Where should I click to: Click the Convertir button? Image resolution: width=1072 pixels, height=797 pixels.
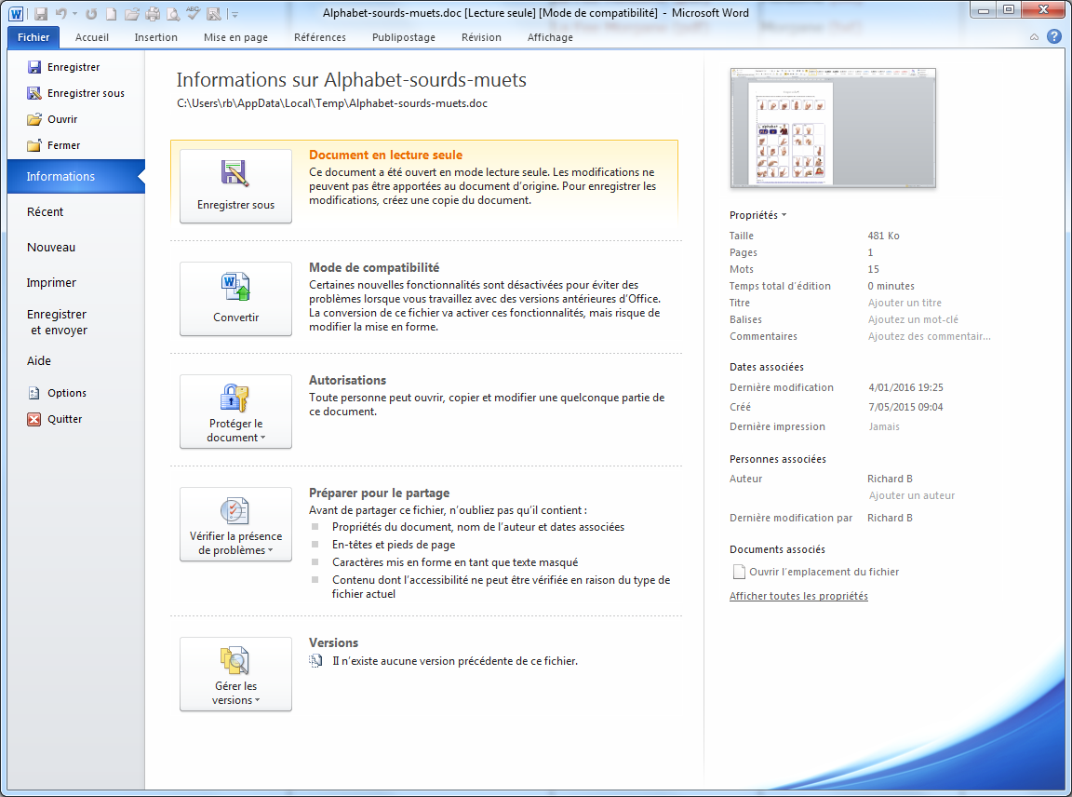[235, 299]
